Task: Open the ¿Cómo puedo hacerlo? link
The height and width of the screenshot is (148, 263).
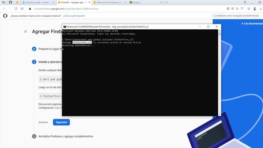Action: [x=74, y=16]
